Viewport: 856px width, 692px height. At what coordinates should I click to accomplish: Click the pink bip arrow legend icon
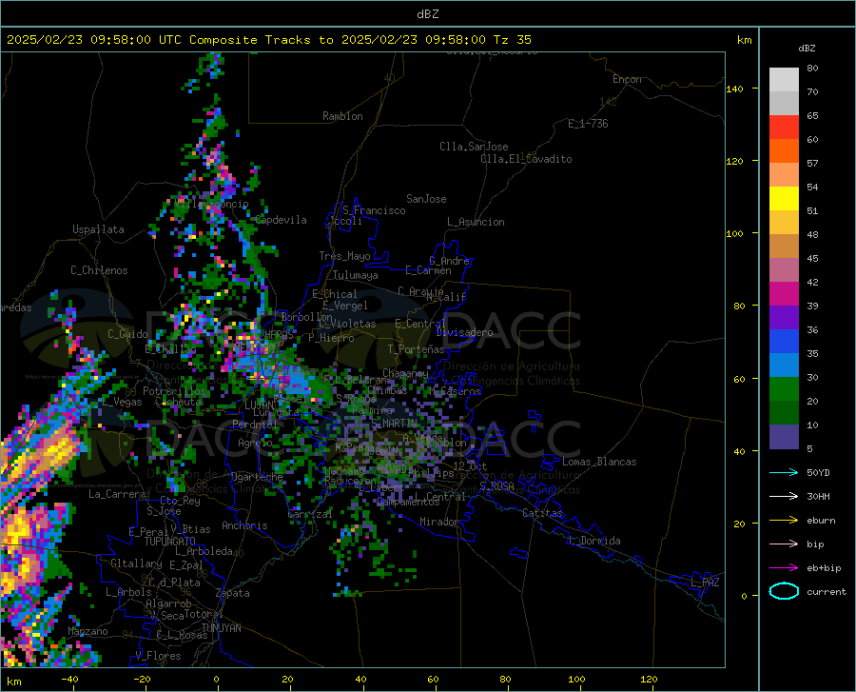click(x=784, y=544)
